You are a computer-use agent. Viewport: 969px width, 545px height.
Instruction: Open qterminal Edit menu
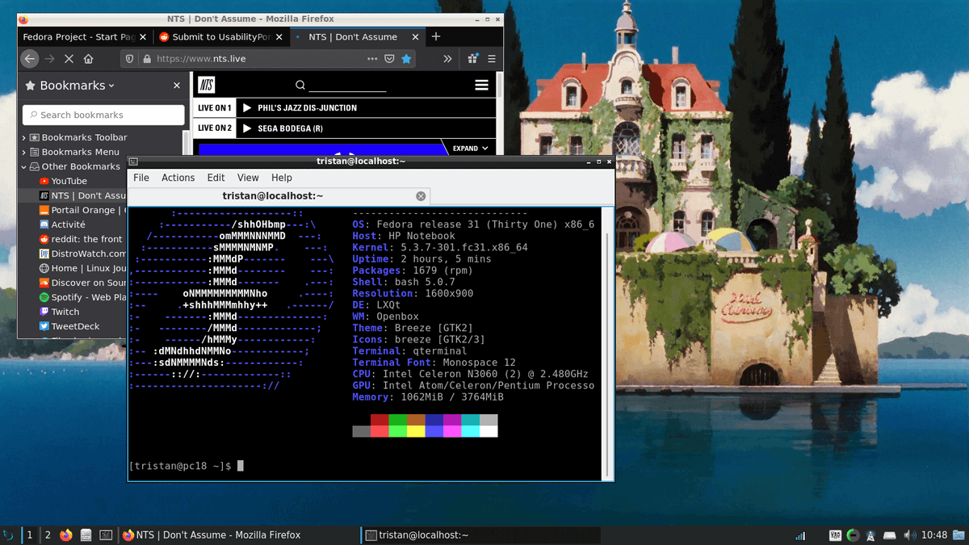(216, 178)
